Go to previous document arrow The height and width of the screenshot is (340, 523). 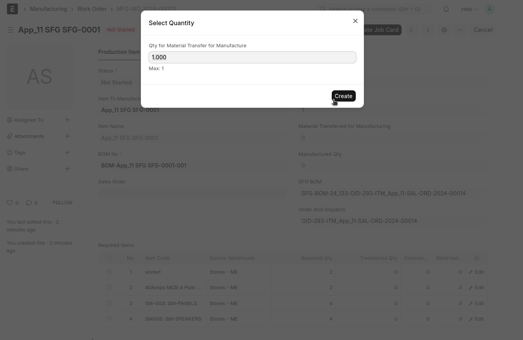412,30
